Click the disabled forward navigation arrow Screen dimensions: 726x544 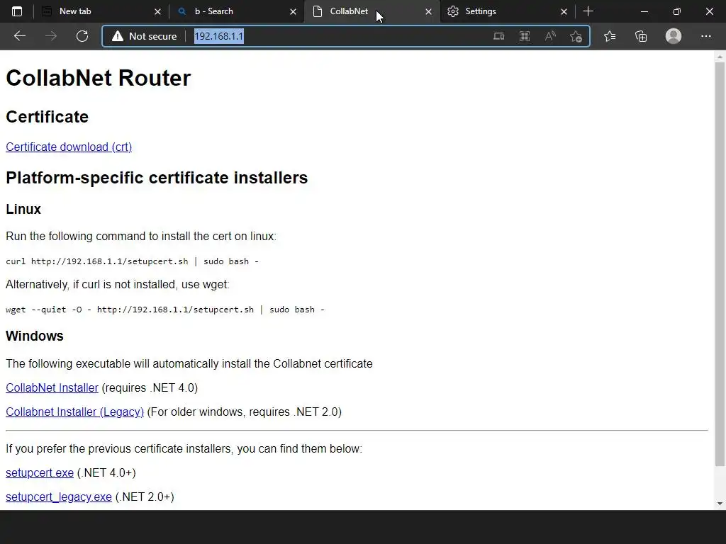tap(51, 36)
